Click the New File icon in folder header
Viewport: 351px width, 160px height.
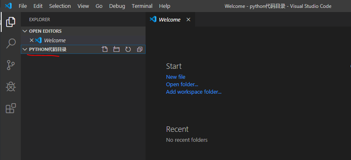(104, 49)
